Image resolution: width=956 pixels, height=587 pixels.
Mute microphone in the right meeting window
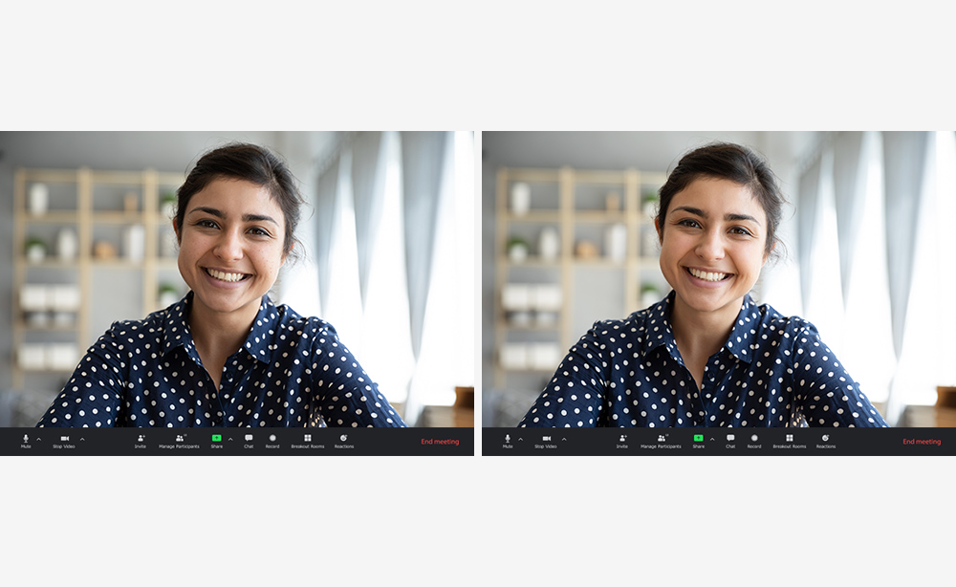click(508, 439)
